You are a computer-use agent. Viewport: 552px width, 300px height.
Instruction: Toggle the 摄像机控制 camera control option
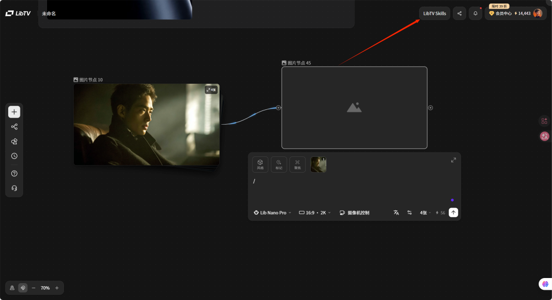[x=354, y=213]
